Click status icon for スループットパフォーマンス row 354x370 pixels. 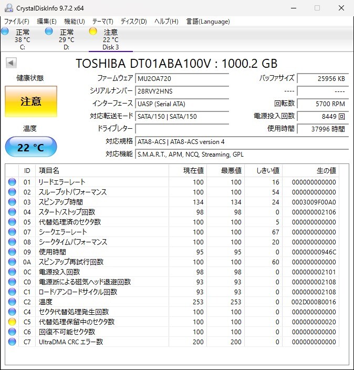[12, 192]
